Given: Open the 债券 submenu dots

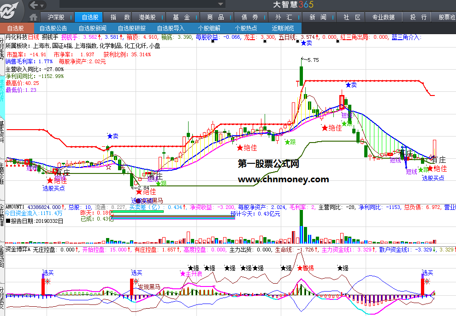Looking at the screenshot, I should 265,18.
